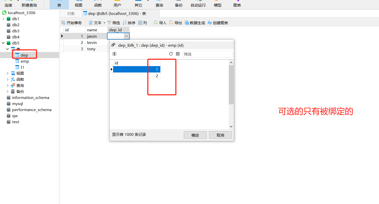The image size is (379, 204).
Task: Expand the 查询 queries node arrow
Action: tap(8, 85)
